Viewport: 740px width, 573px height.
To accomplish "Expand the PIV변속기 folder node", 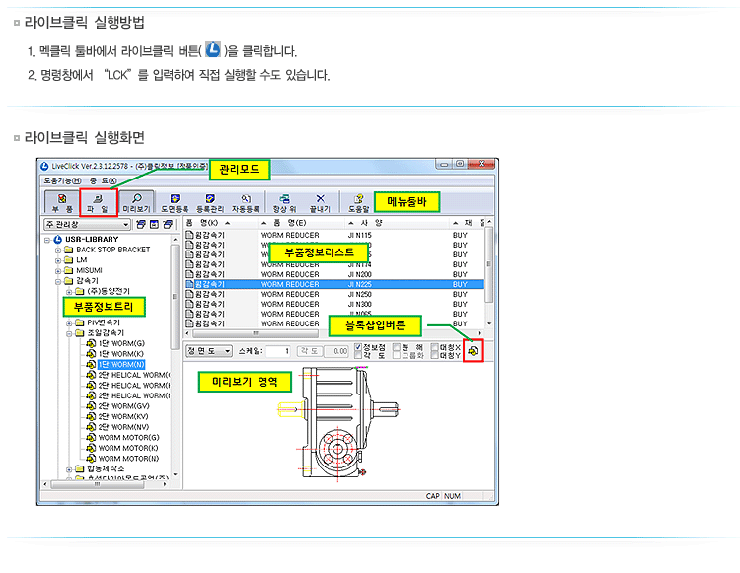I will pyautogui.click(x=69, y=323).
